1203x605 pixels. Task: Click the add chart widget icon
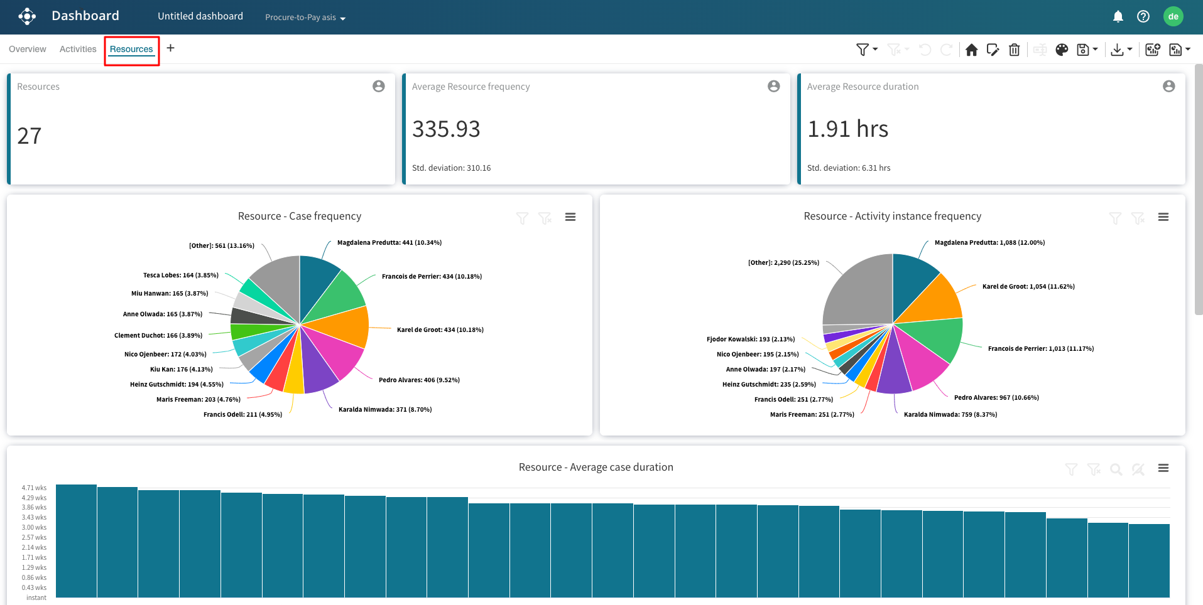coord(1152,50)
